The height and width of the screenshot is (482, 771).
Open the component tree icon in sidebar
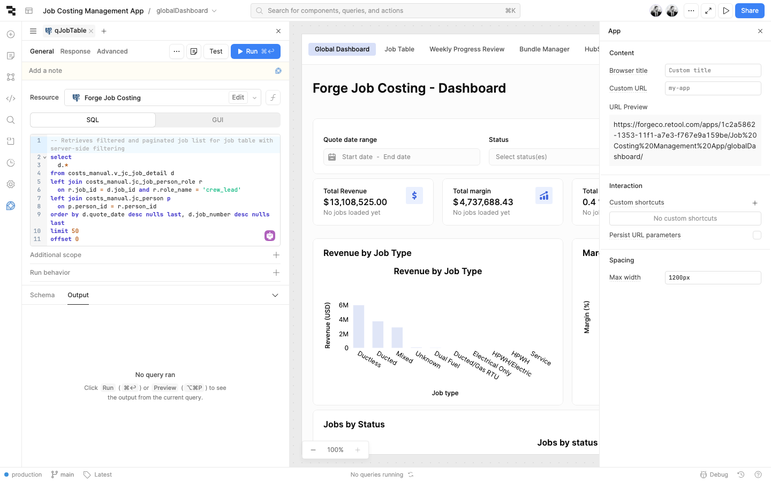(x=11, y=77)
